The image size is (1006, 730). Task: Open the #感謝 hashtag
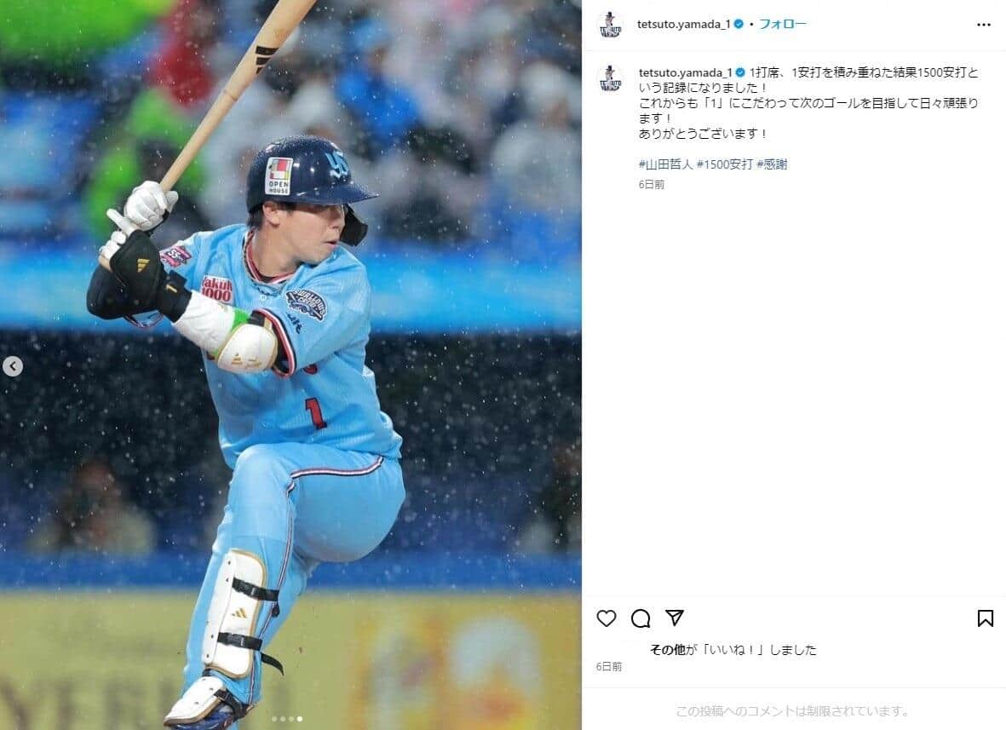click(772, 164)
